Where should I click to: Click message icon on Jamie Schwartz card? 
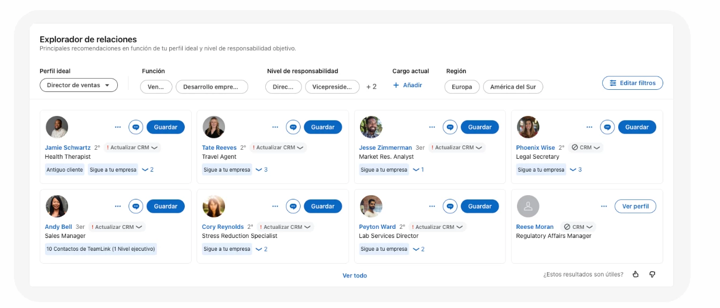point(136,127)
